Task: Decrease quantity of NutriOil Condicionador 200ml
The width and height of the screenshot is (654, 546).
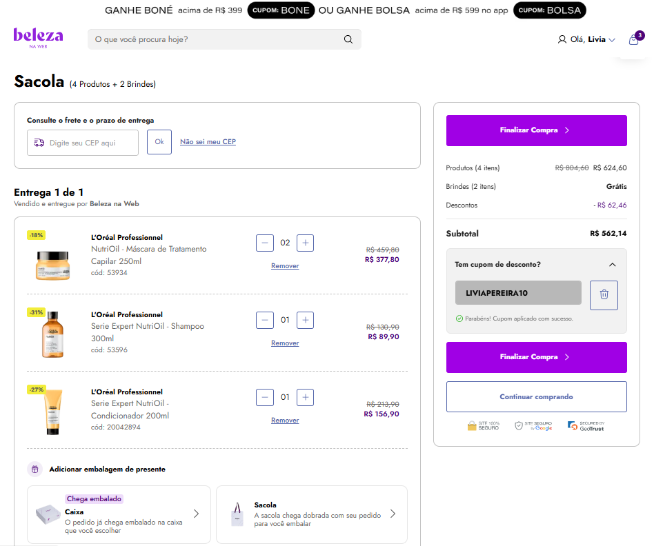Action: click(265, 397)
